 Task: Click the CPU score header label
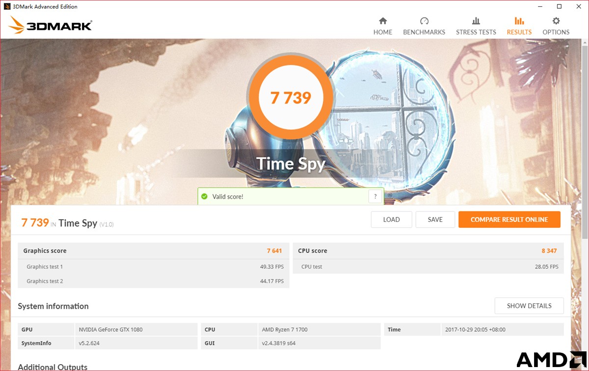[x=313, y=251]
